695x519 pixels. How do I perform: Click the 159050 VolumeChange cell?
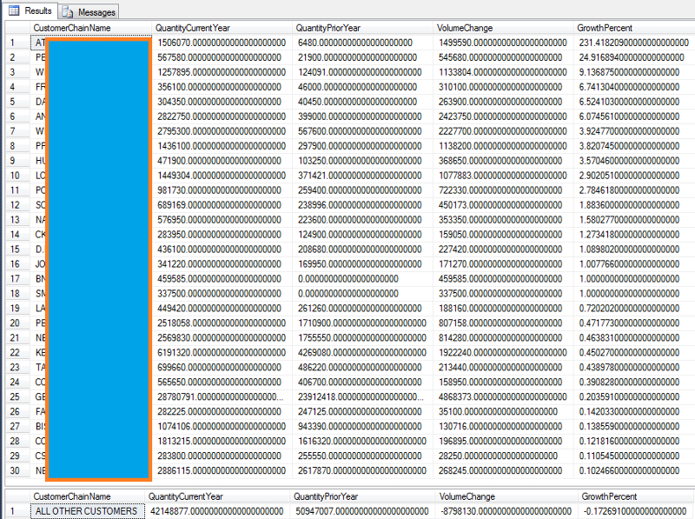point(504,234)
